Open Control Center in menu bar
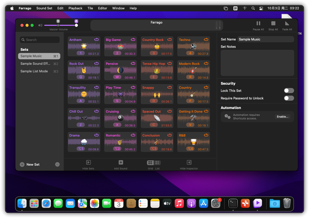 coord(261,8)
